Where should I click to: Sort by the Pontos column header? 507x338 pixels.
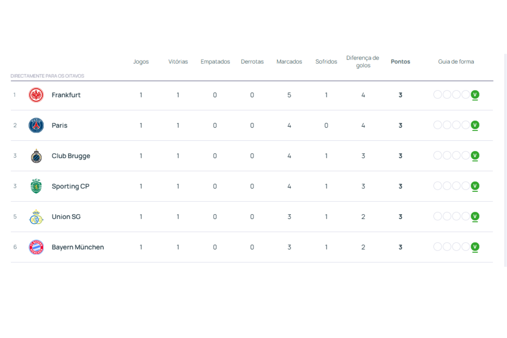[400, 62]
